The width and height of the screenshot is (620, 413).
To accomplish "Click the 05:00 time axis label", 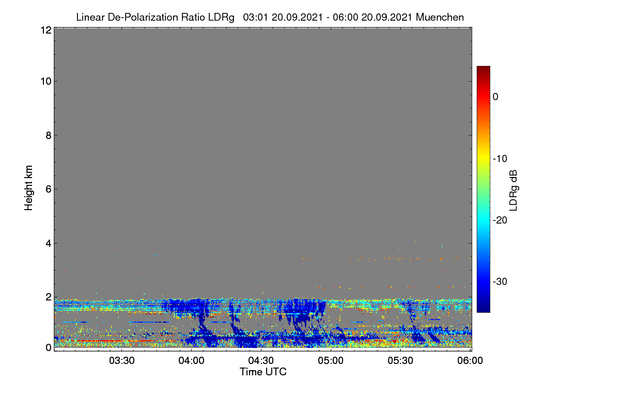I will [331, 361].
